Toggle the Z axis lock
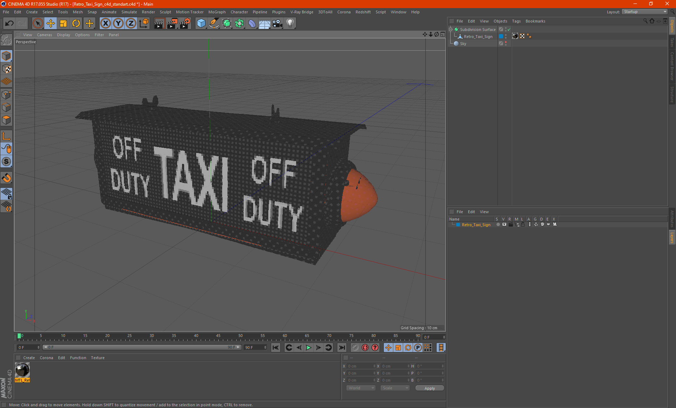Viewport: 676px width, 408px height. tap(131, 23)
